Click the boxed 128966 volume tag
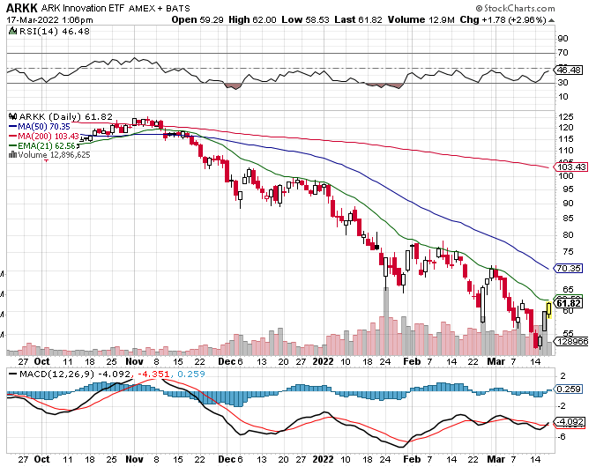The height and width of the screenshot is (467, 611). (x=572, y=342)
